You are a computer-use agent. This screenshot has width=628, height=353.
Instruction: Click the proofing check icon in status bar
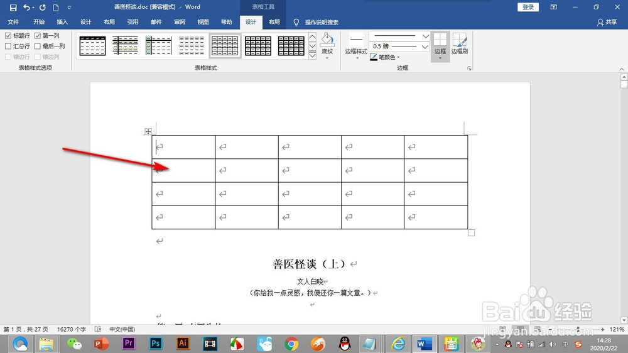pyautogui.click(x=98, y=329)
